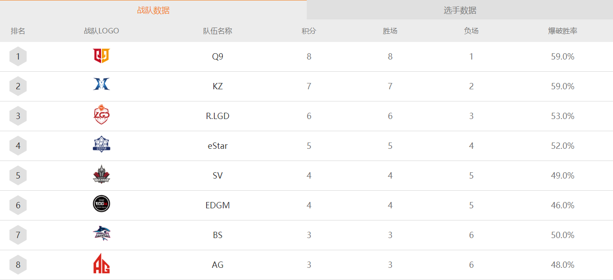
Task: Click the EDGM team name
Action: pyautogui.click(x=217, y=206)
